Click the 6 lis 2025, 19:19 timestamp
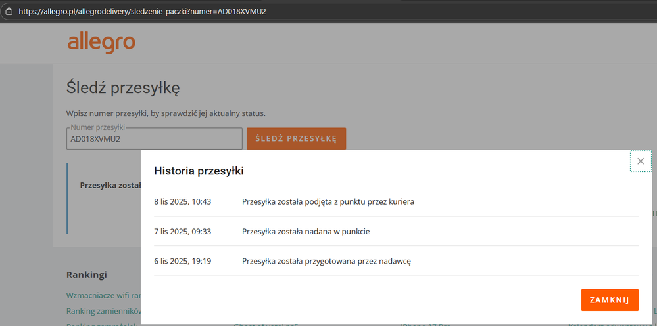657x326 pixels. click(x=182, y=260)
